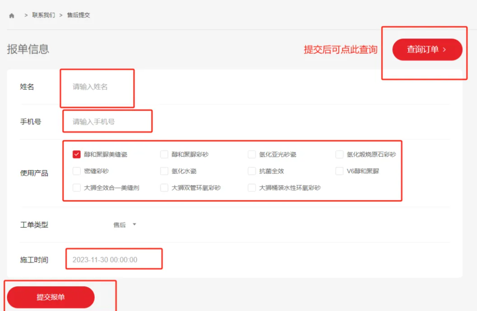This screenshot has width=477, height=311.
Task: Check the 醇和聚脲彩砂 checkbox
Action: coord(164,155)
